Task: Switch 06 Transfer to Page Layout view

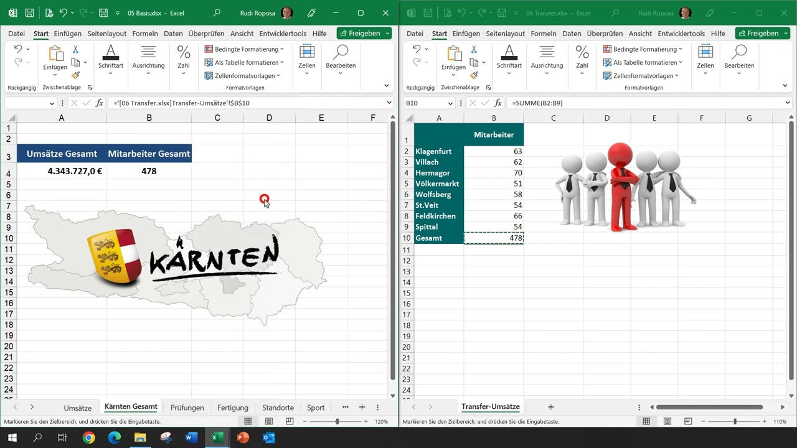Action: click(x=667, y=421)
